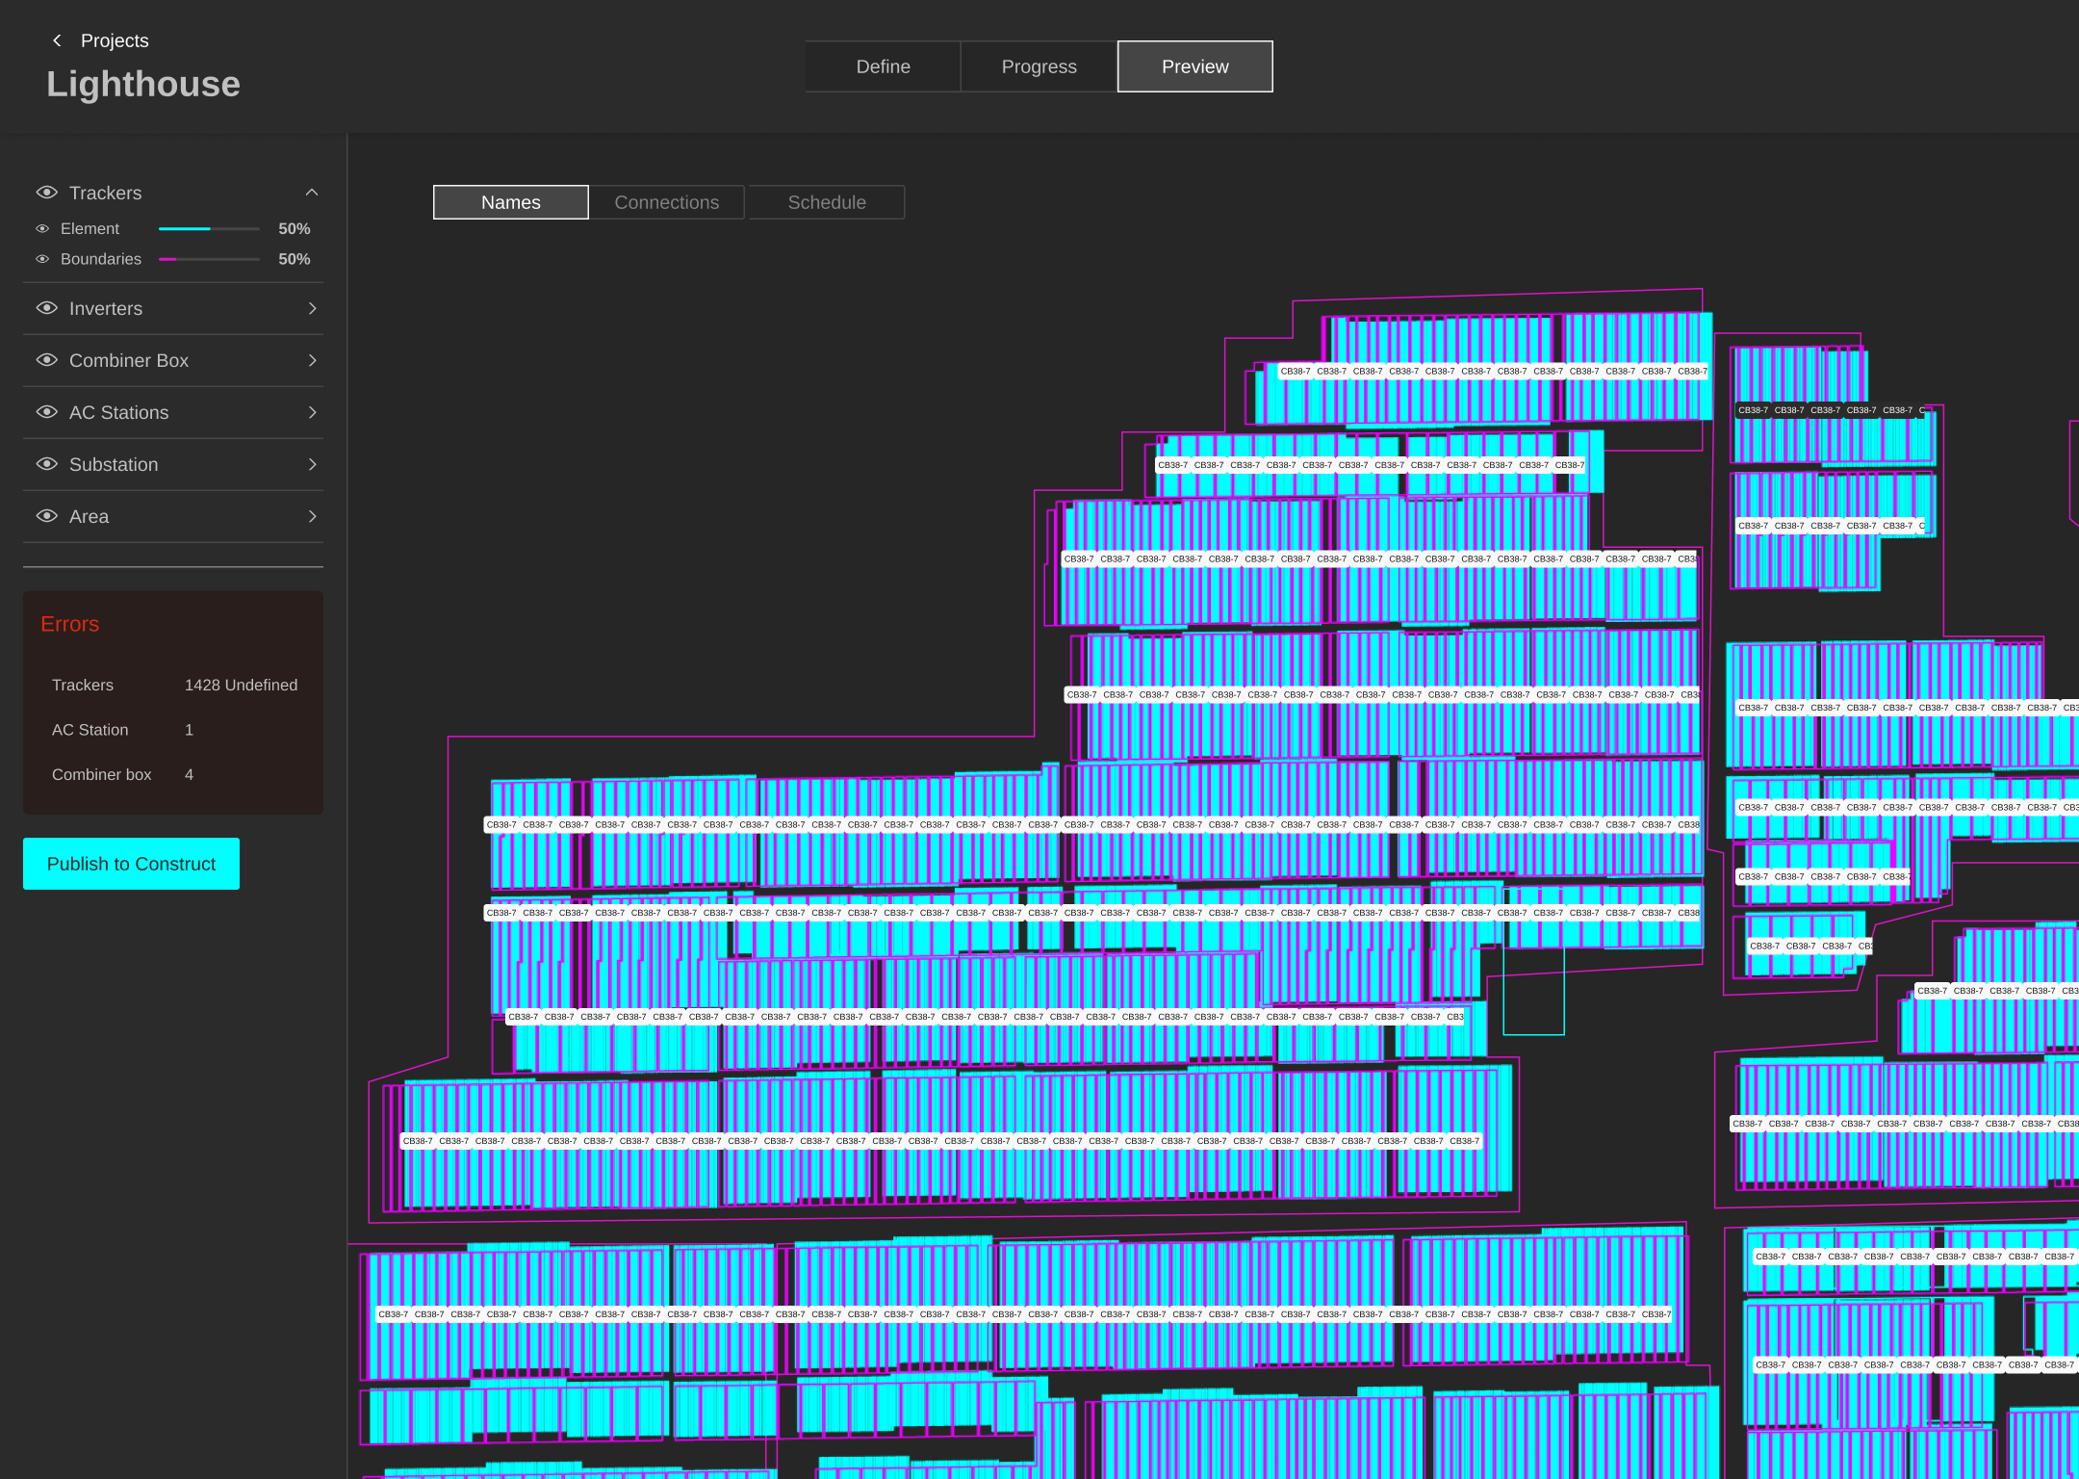Click the Element 50% value
The width and height of the screenshot is (2079, 1479).
pos(294,229)
